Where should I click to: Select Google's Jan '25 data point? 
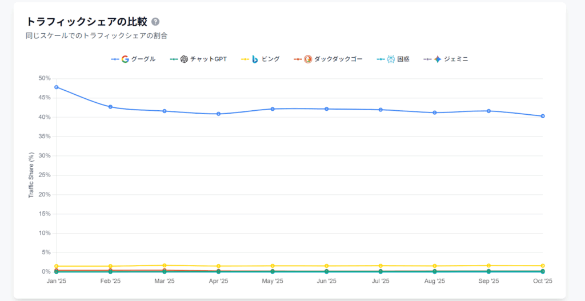(x=57, y=87)
